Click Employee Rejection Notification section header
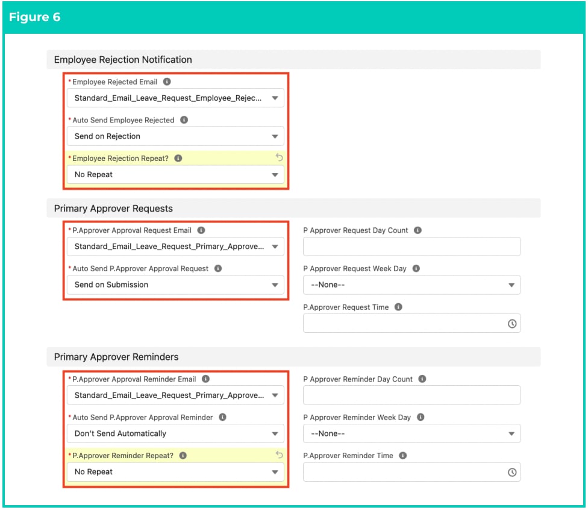 tap(293, 60)
